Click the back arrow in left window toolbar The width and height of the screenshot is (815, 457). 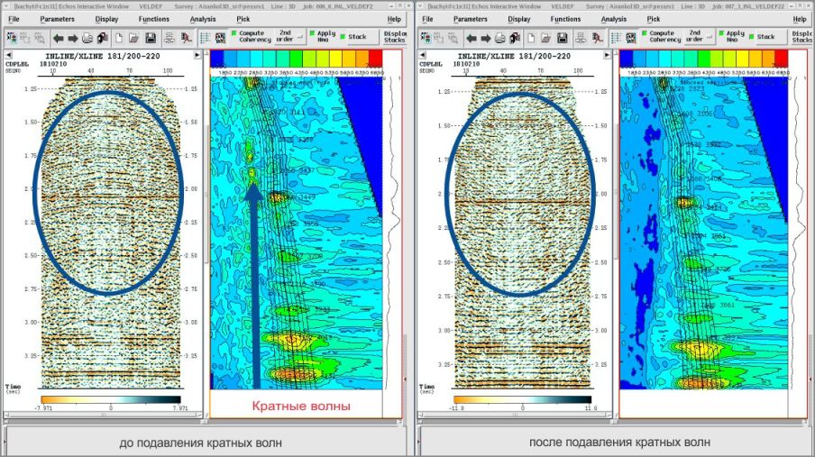coord(58,38)
